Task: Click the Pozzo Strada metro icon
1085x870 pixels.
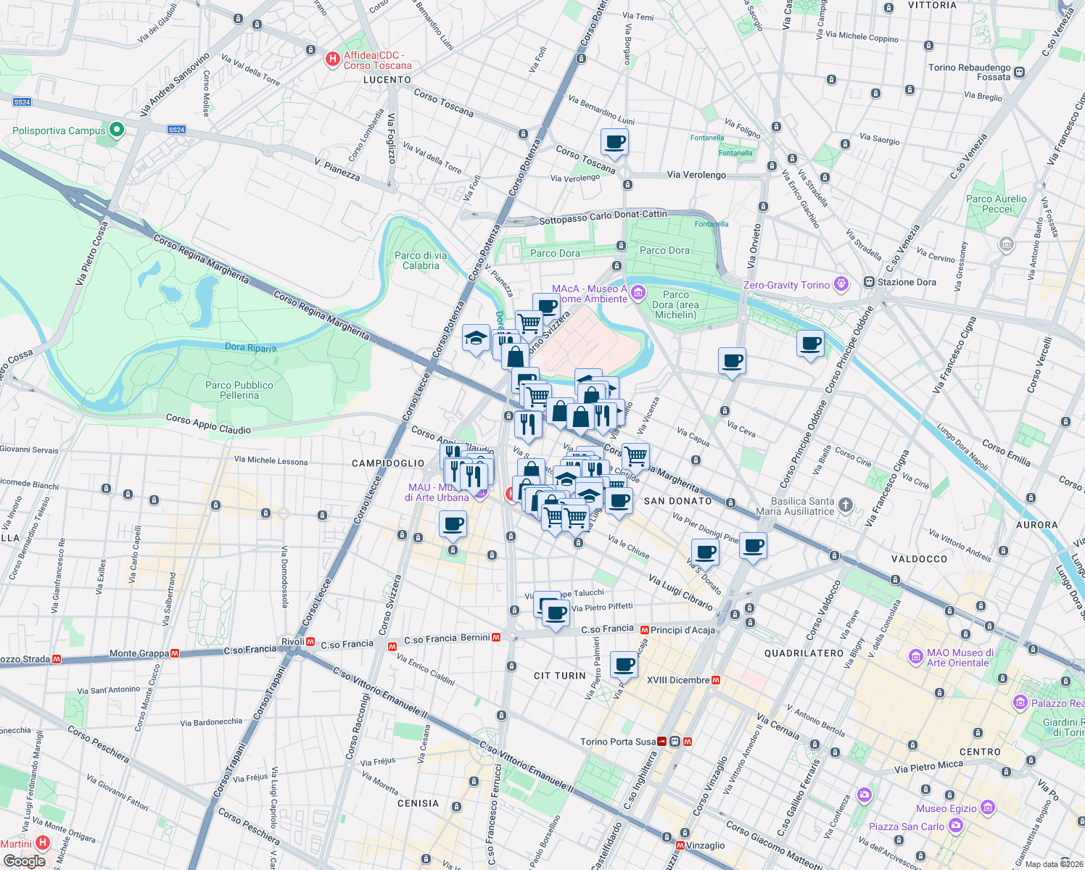Action: point(57,659)
